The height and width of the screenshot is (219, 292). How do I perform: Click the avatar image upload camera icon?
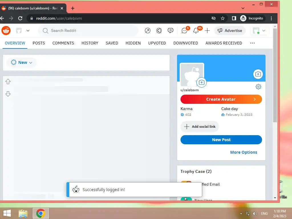(x=202, y=82)
